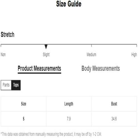The image size is (138, 138).
Task: Open the Body Measurements tab
Action: click(x=101, y=68)
